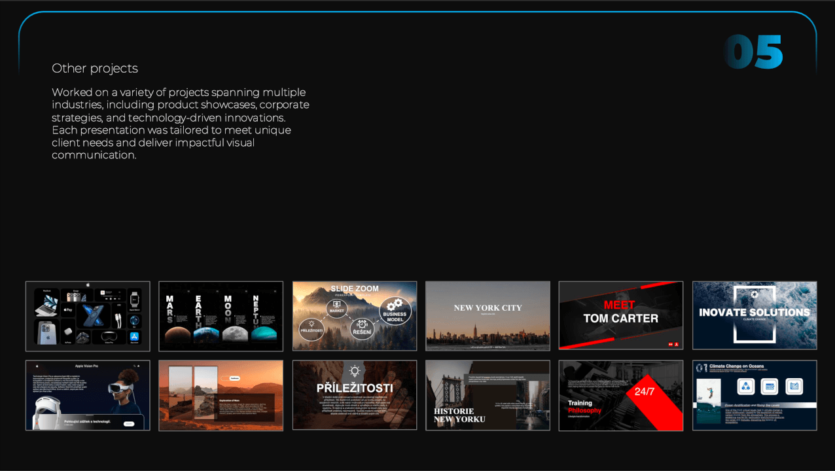
Task: Select the lightbulb icon on the Příležitosti bubble
Action: [311, 324]
